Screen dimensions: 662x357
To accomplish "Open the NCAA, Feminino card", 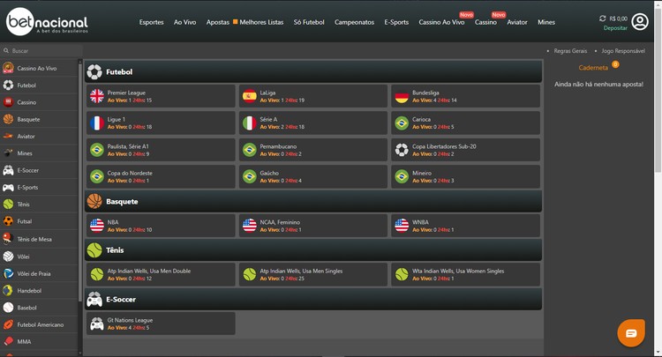I will click(x=313, y=226).
